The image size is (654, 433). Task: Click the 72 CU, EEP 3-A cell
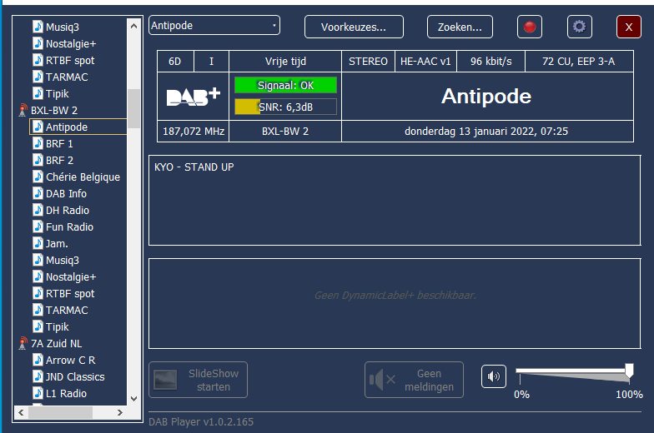pos(579,62)
